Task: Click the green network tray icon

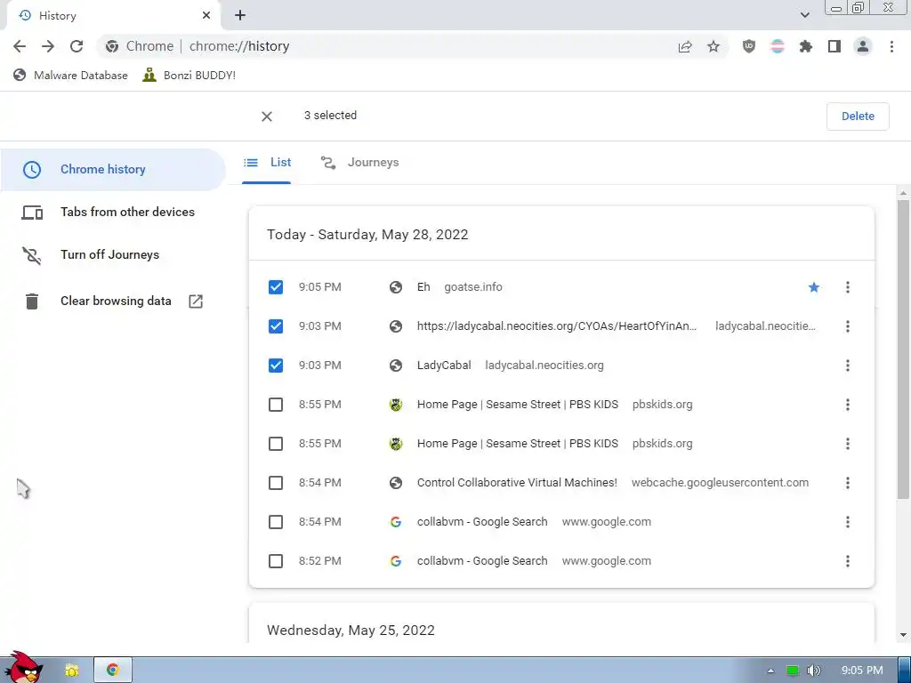Action: (793, 671)
